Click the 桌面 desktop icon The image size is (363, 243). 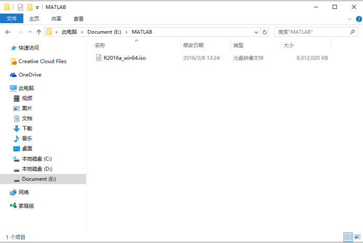16,149
